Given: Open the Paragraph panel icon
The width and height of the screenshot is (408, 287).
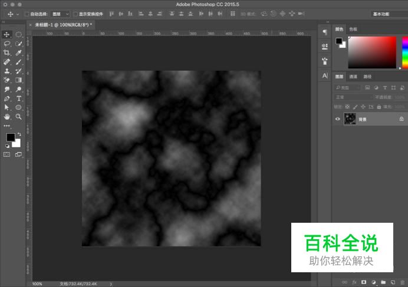Looking at the screenshot, I should click(325, 32).
